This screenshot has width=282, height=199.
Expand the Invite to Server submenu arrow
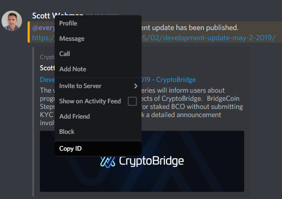tap(136, 86)
